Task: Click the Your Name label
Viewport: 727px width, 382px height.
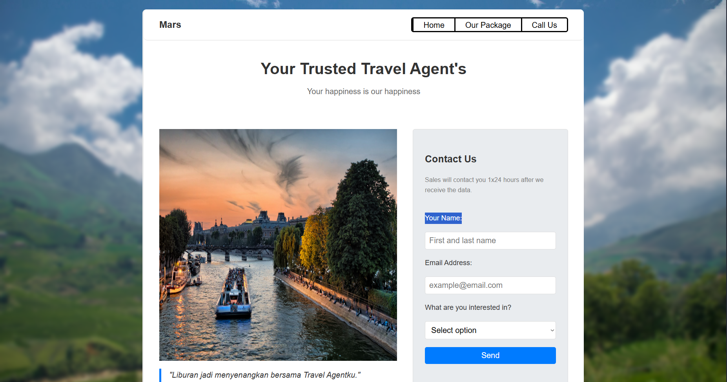Action: pyautogui.click(x=443, y=218)
